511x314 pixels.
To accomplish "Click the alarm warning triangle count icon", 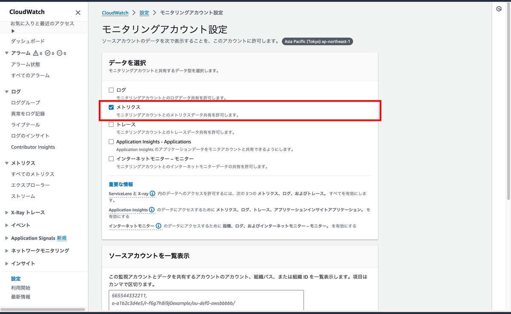I will click(x=36, y=53).
